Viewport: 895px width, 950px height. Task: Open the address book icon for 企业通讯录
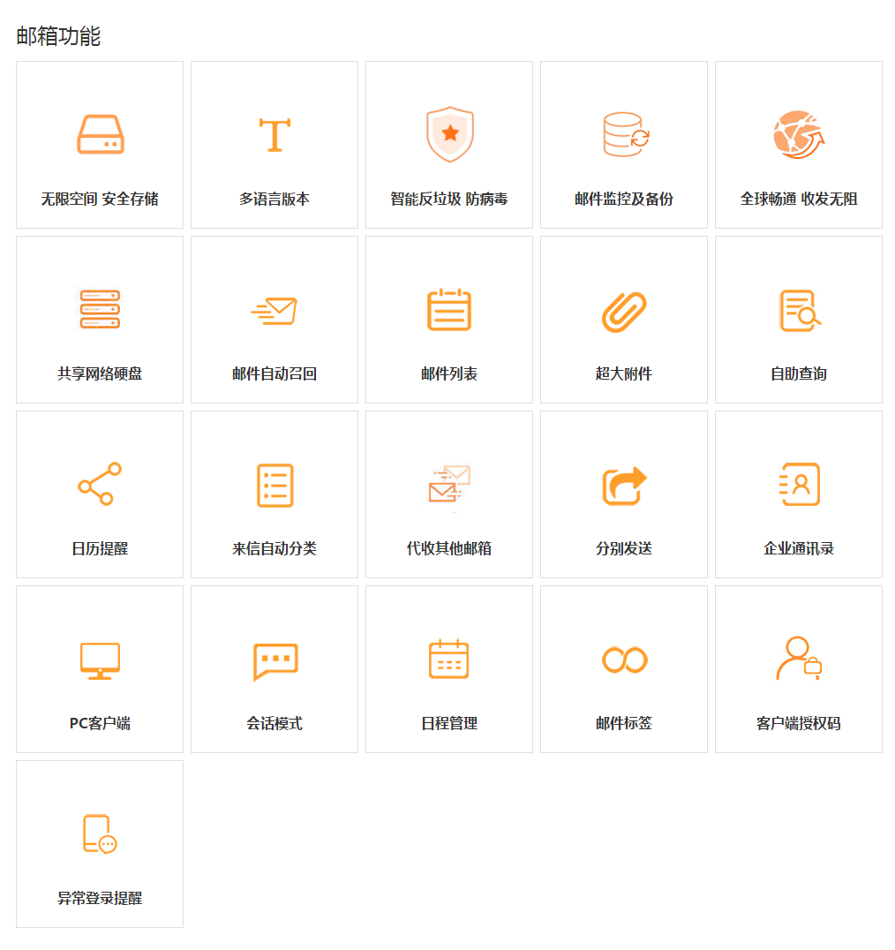[800, 484]
